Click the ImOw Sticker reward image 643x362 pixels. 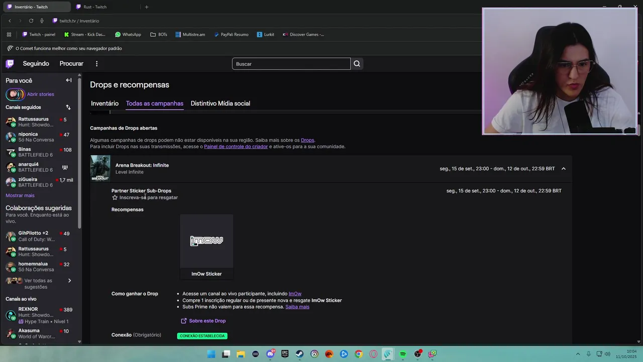(206, 241)
